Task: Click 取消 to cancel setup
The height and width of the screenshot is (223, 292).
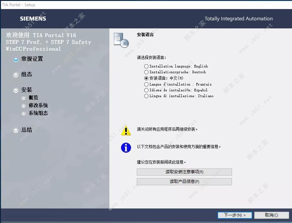Action: 271,215
